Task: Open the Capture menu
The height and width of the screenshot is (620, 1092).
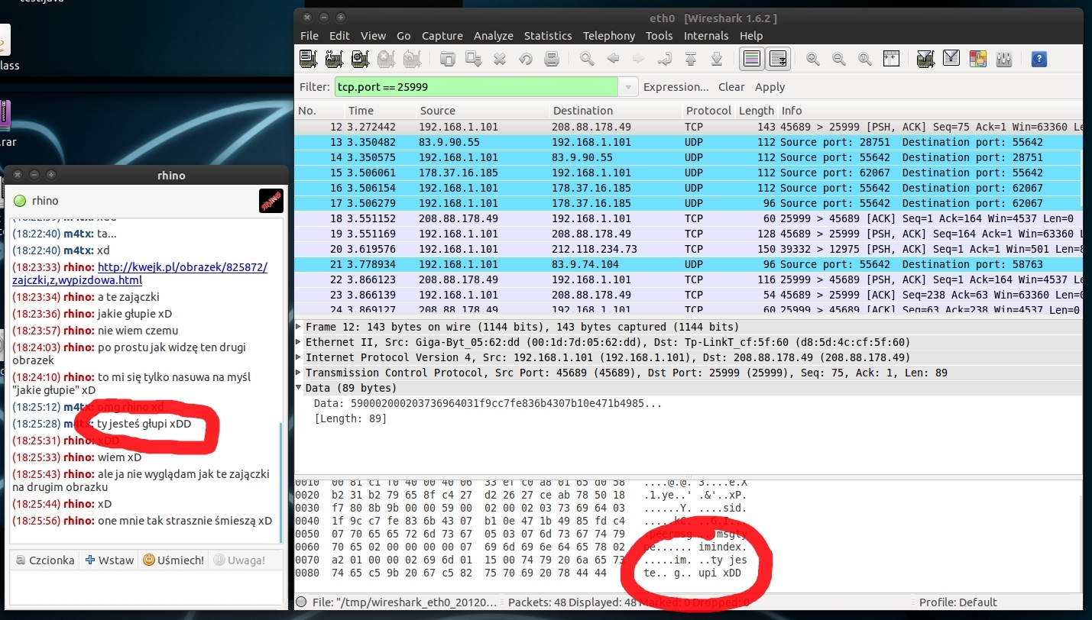Action: [x=442, y=36]
